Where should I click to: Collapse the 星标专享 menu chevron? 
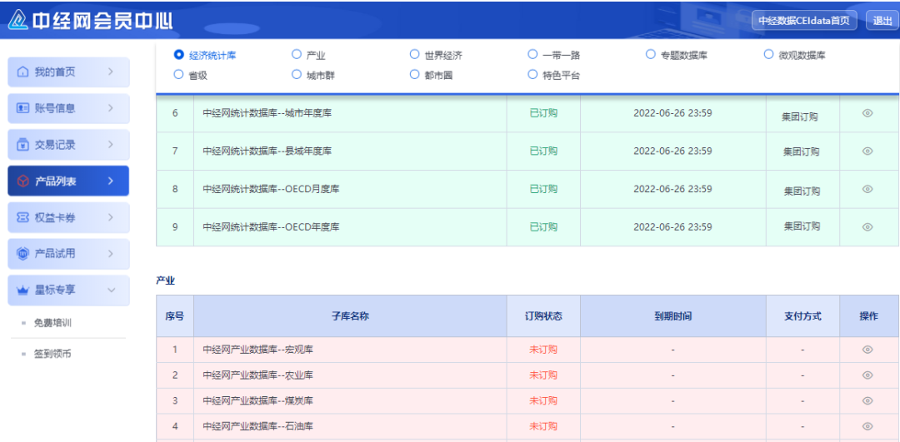[112, 290]
